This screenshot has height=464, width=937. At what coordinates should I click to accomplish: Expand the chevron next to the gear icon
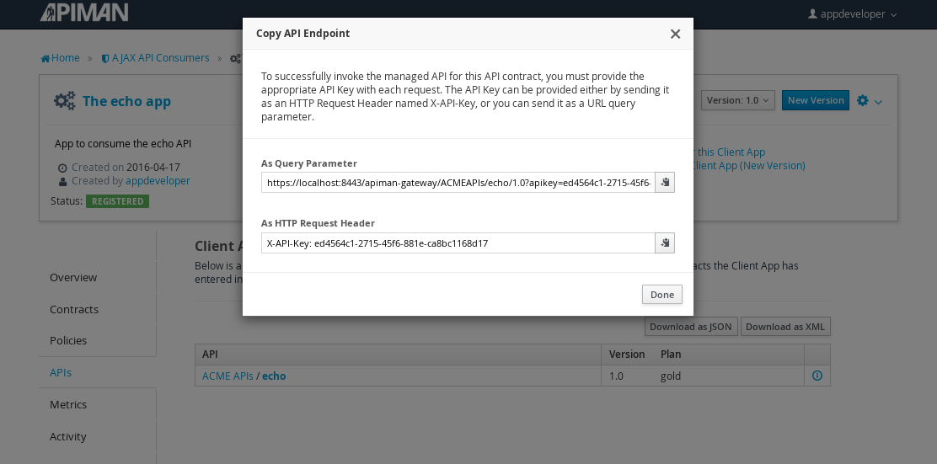(x=878, y=102)
